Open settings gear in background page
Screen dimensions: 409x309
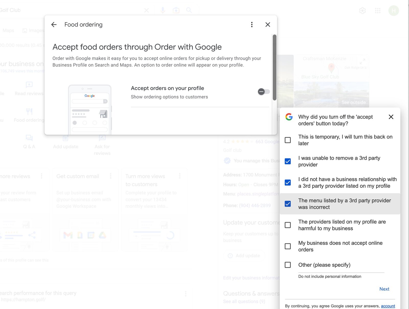tap(362, 10)
